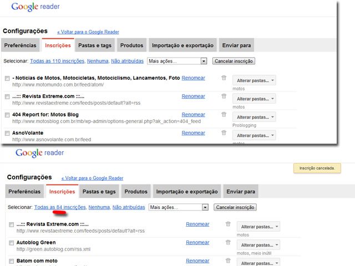Viewport: 355px width, 266px height.
Task: Click Google Reader logo in 110-inscrições panel
Action: click(x=35, y=7)
